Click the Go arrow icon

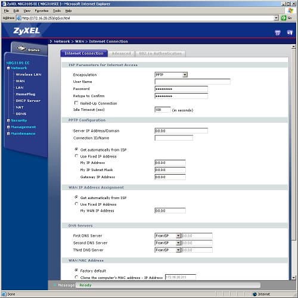[x=284, y=18]
